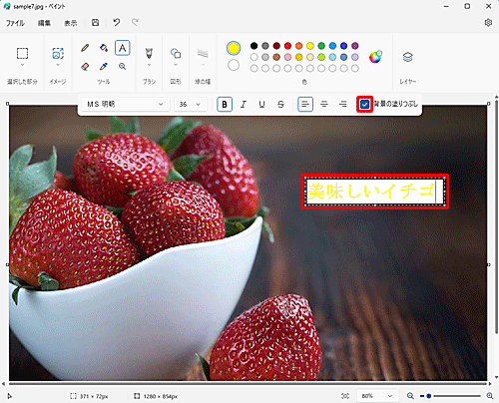
Task: Pick the dark red color swatch
Action: (x=276, y=46)
